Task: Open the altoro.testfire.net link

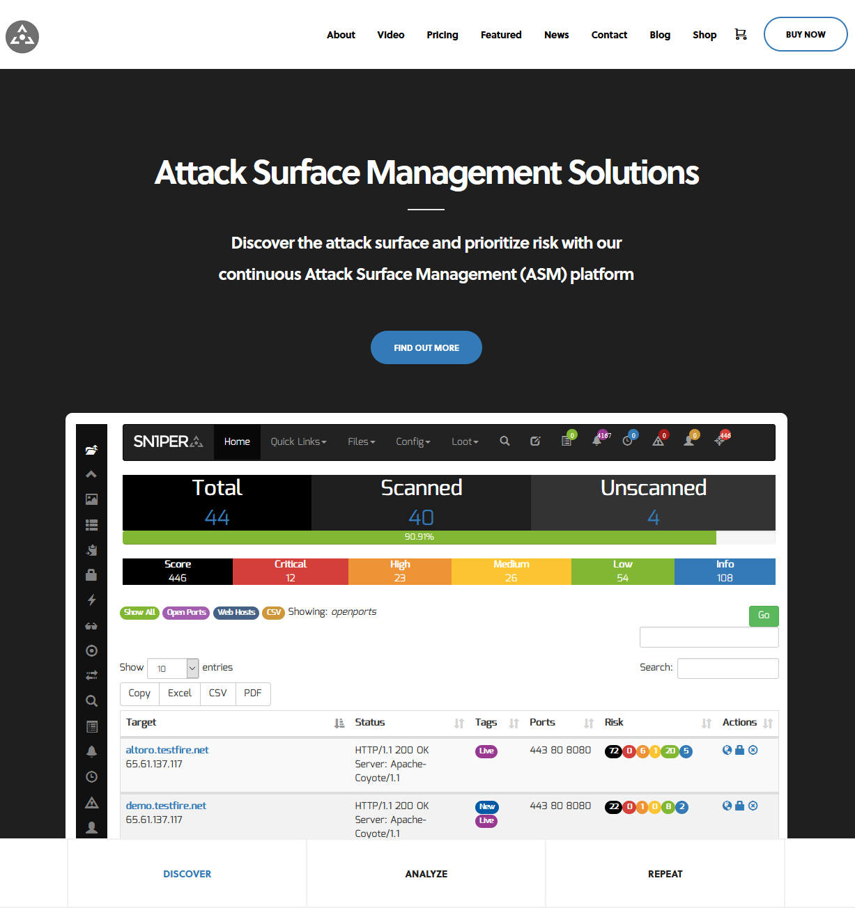Action: pos(167,750)
